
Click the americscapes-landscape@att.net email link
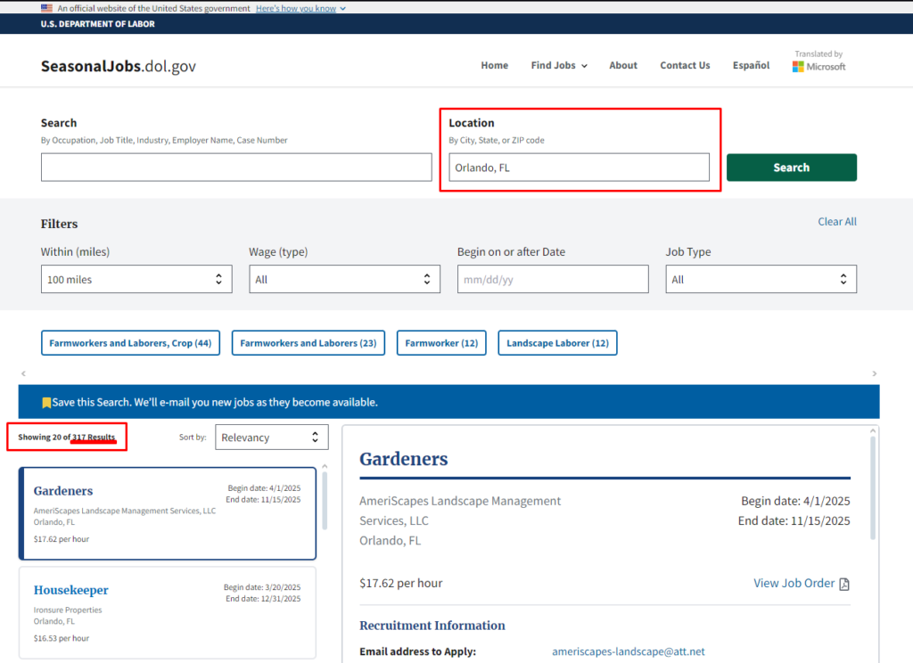tap(629, 651)
